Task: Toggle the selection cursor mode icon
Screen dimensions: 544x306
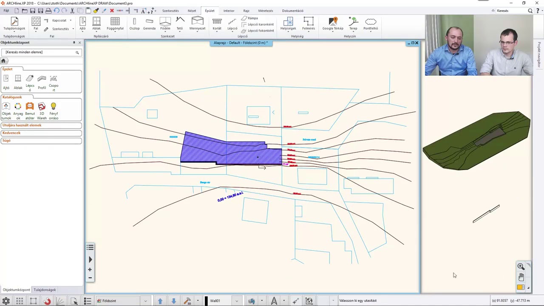Action: (x=74, y=301)
